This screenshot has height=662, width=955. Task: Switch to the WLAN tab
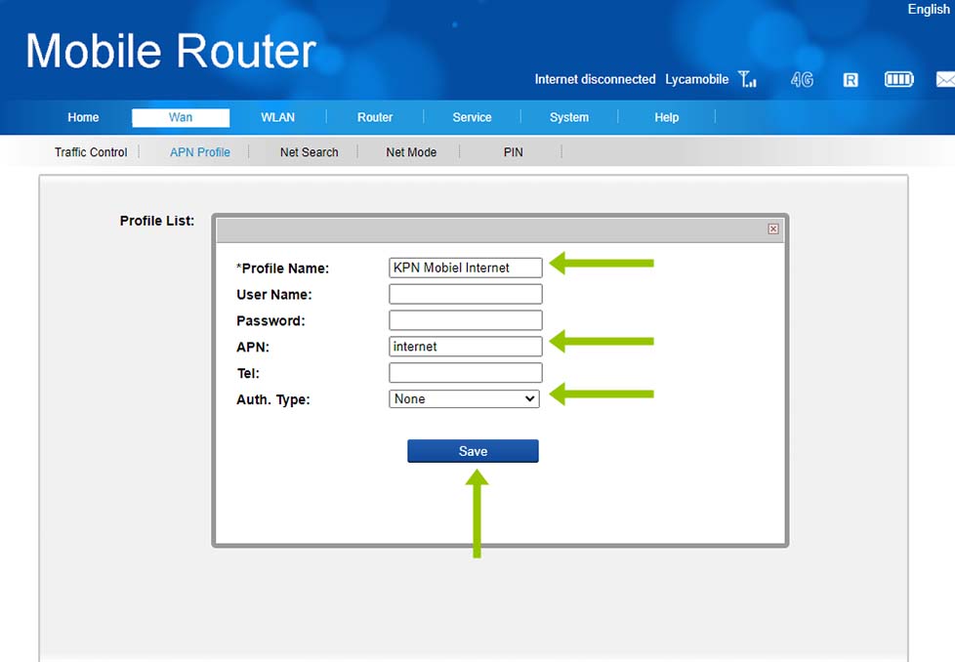tap(277, 117)
